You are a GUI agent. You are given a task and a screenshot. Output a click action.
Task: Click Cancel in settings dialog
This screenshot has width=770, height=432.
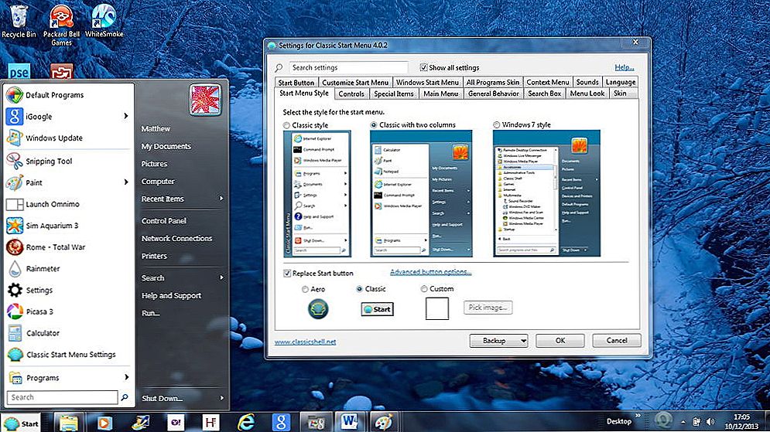pos(616,340)
